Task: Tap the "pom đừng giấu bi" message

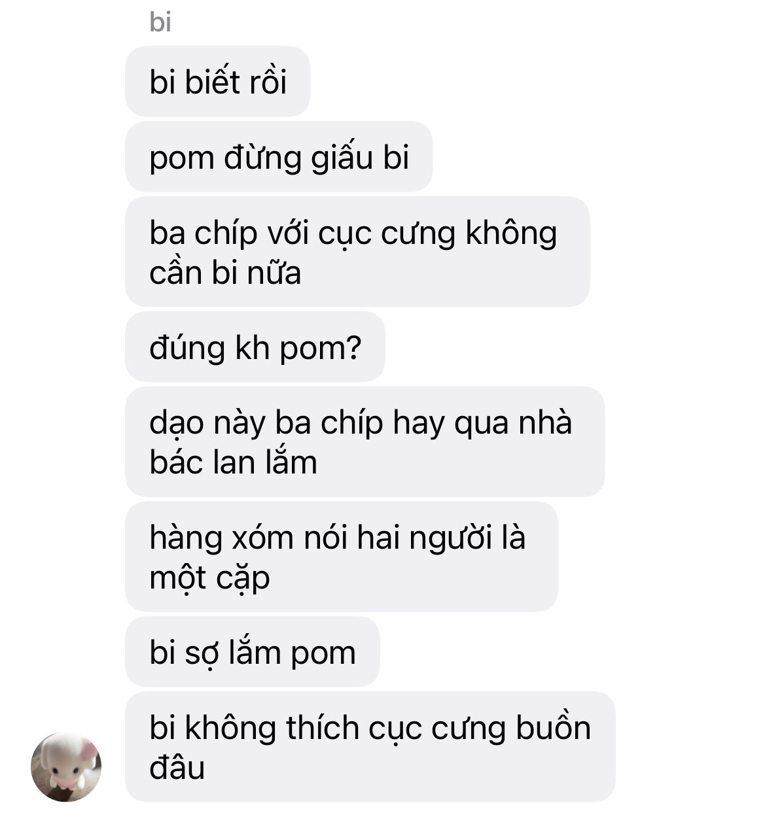Action: [x=279, y=157]
